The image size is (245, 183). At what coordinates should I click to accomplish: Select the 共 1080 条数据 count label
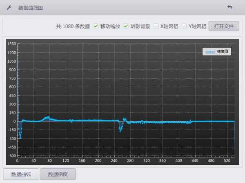coord(73,26)
